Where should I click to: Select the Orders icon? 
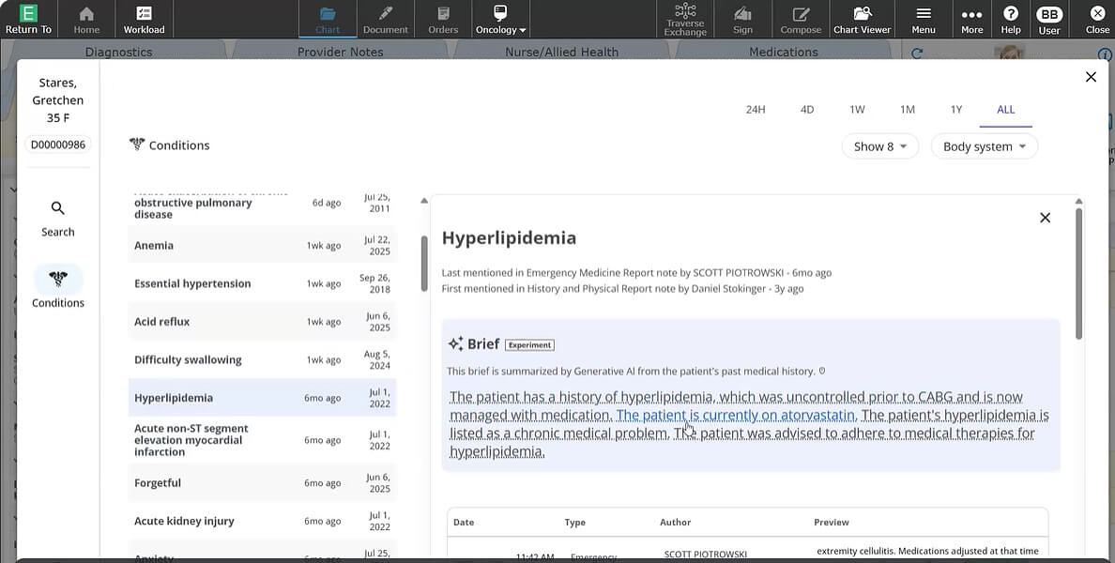pos(443,19)
